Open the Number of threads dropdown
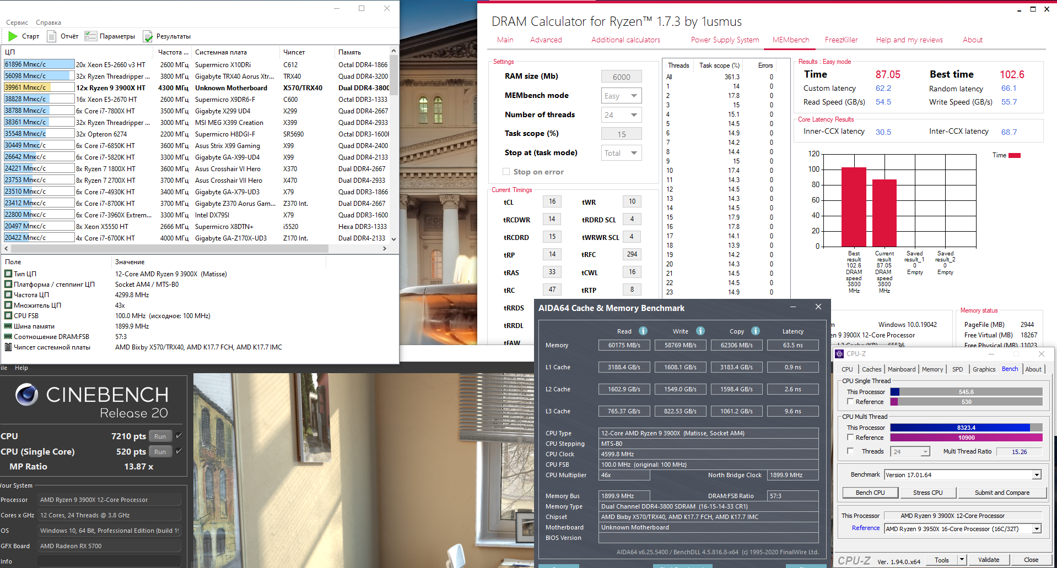 click(621, 115)
